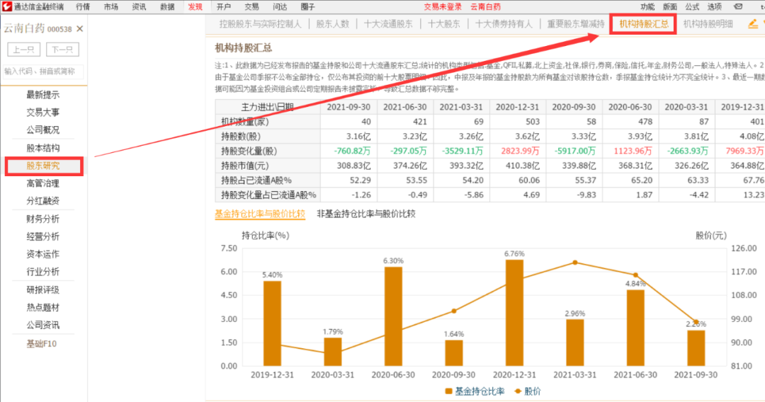Open the 公式 menu
The image size is (765, 402).
[x=692, y=7]
